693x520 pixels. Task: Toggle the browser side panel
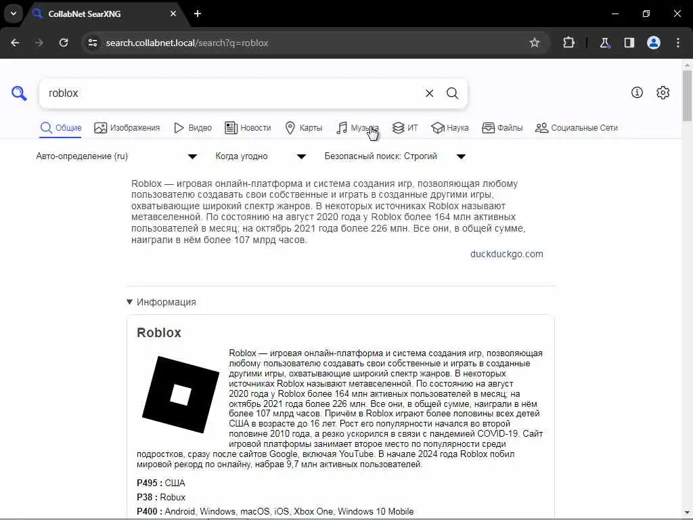(629, 43)
